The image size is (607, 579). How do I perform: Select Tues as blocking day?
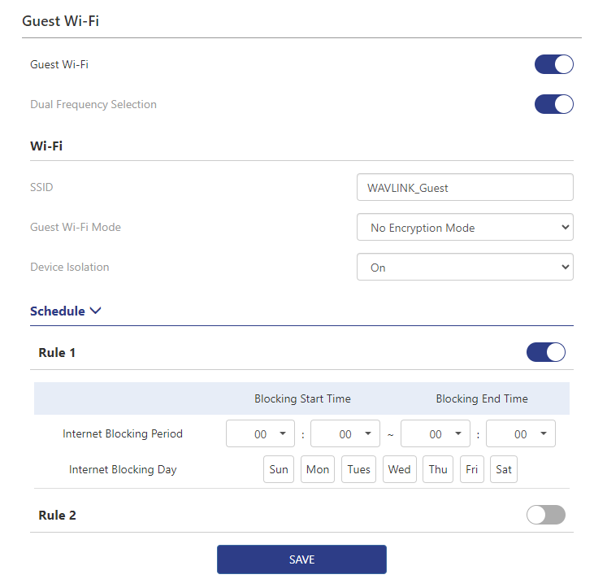[x=358, y=470]
